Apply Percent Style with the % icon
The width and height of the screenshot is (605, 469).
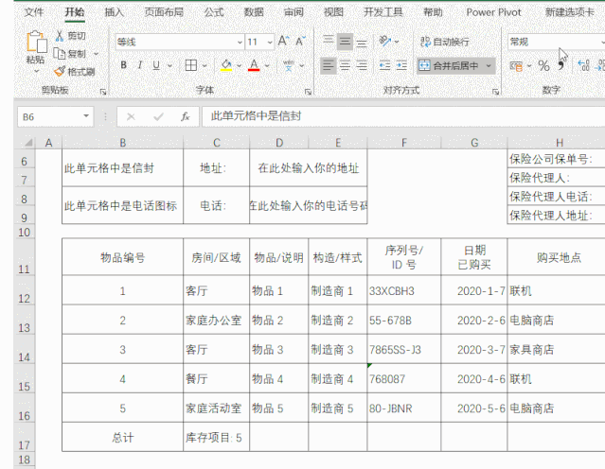point(543,65)
